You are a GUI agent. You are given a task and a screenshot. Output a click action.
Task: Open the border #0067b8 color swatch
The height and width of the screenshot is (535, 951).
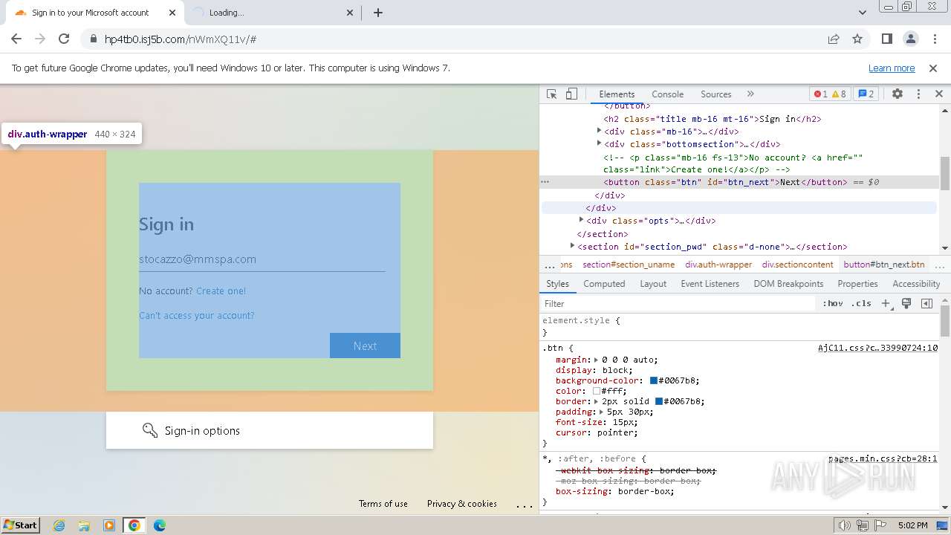click(659, 401)
